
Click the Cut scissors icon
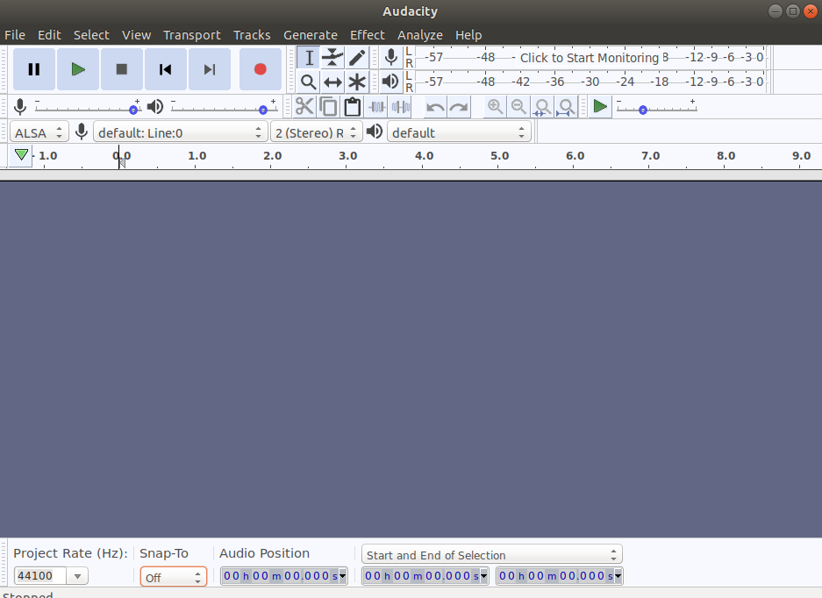point(304,107)
